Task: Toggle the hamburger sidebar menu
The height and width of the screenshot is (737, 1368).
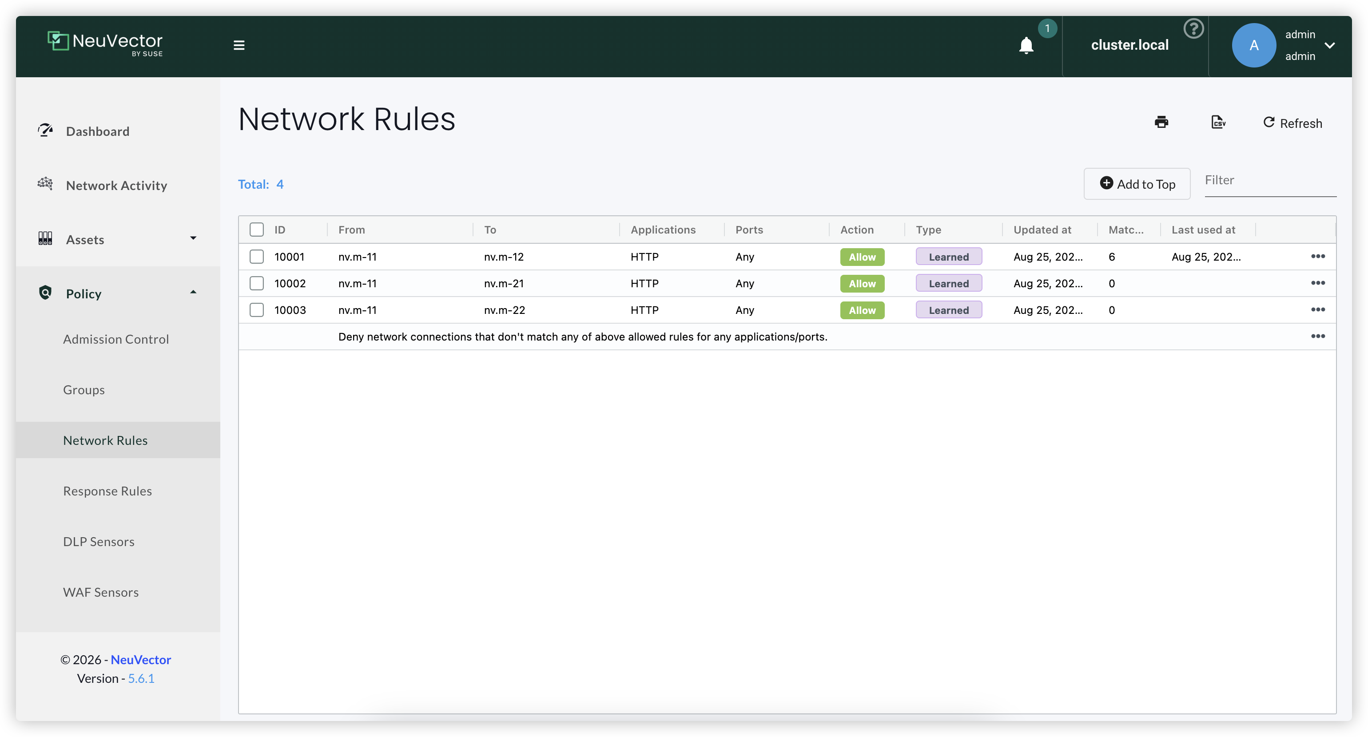Action: tap(239, 45)
